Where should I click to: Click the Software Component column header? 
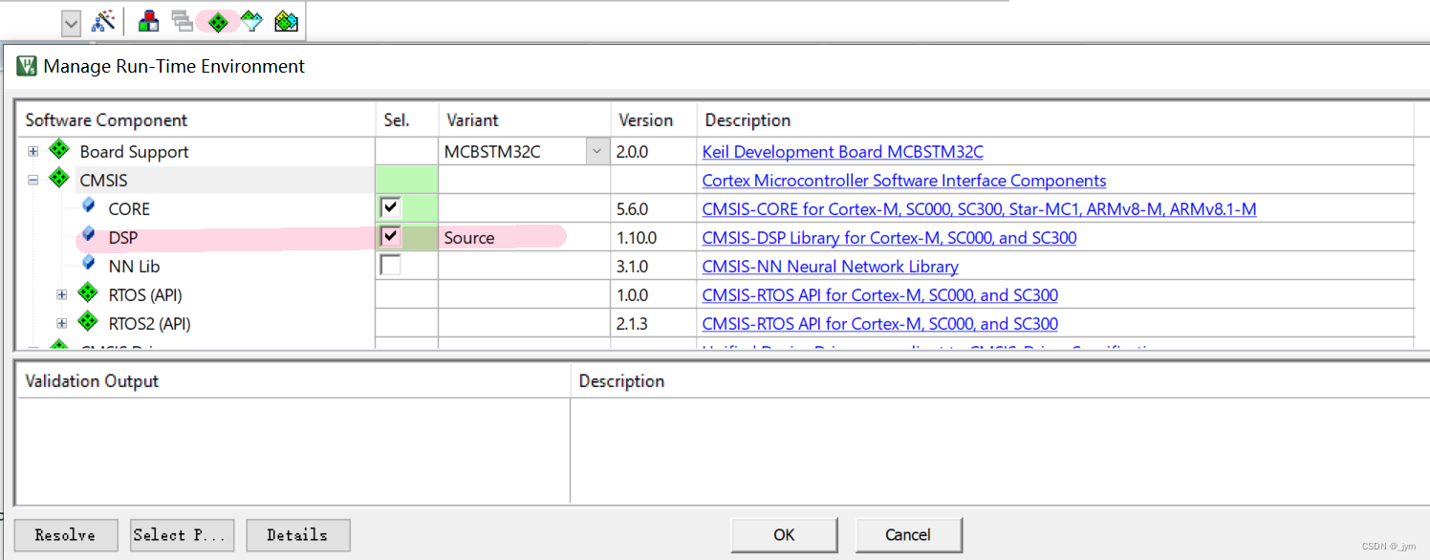pos(106,120)
